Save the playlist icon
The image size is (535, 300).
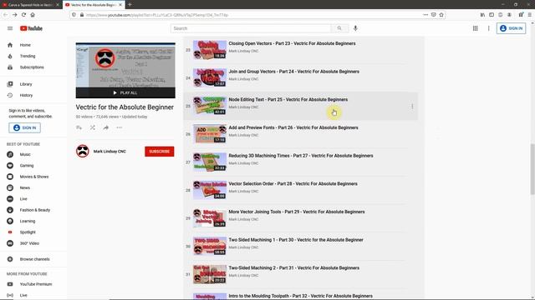(79, 127)
